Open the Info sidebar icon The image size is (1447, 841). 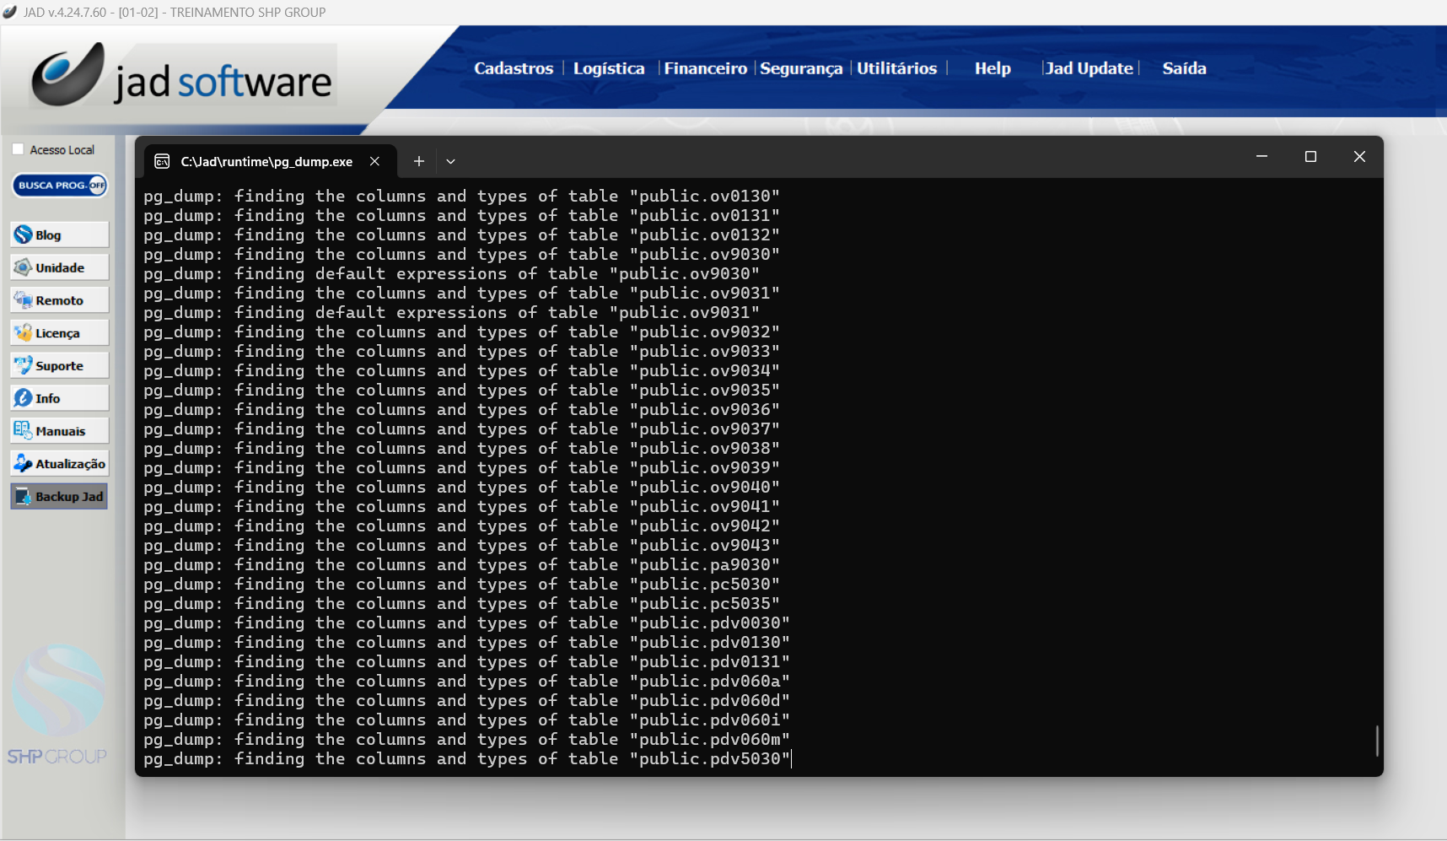point(24,398)
